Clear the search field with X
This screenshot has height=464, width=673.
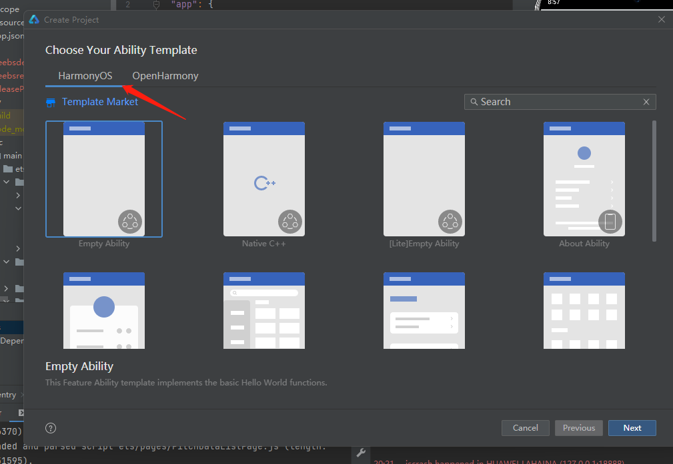[x=646, y=102]
